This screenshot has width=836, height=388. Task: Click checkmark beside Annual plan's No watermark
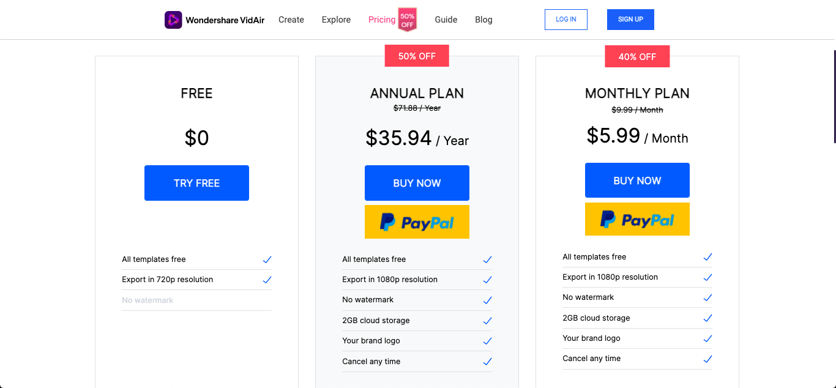click(x=487, y=300)
